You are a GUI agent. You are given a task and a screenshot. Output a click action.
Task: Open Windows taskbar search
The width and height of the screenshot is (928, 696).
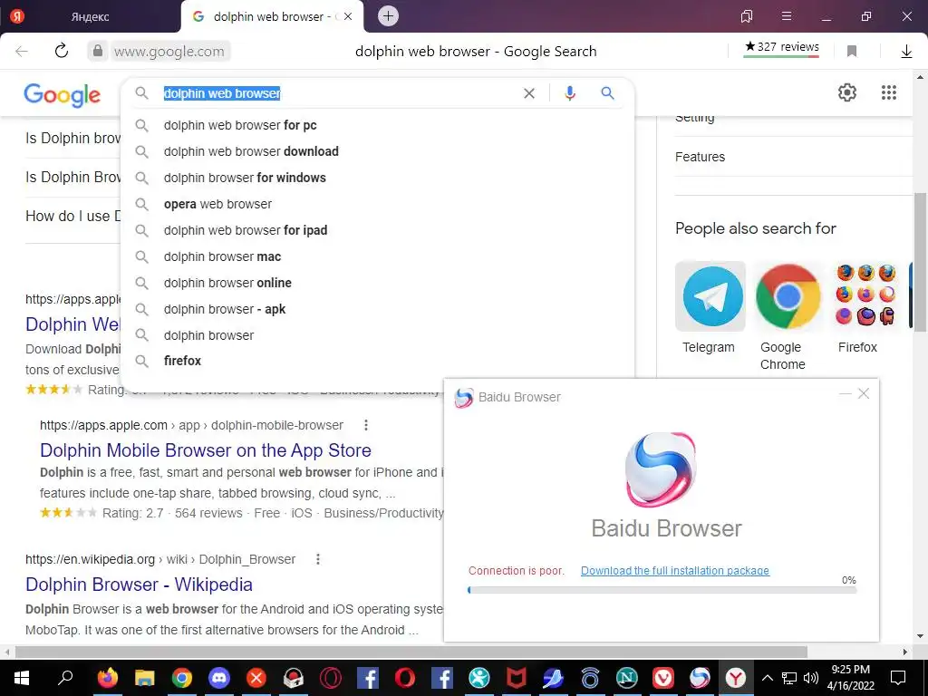pos(65,677)
